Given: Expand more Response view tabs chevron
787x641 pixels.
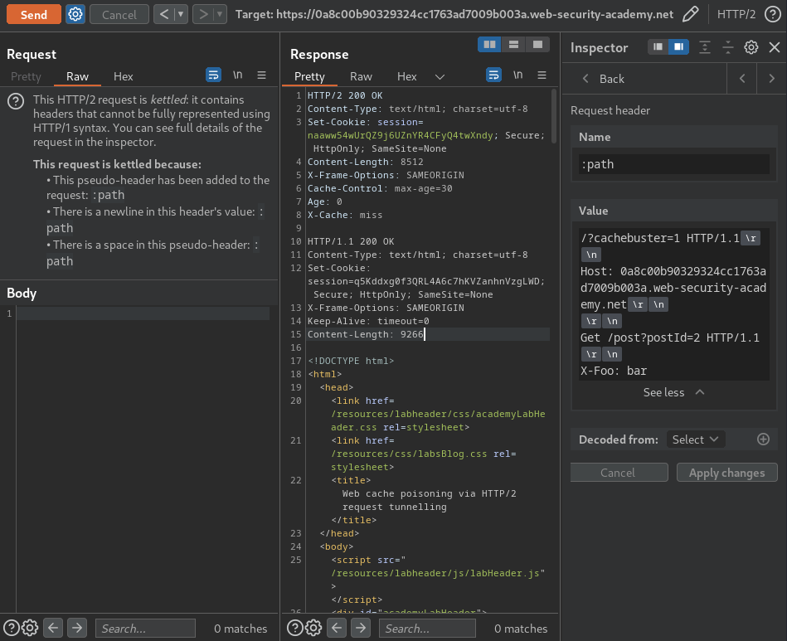Looking at the screenshot, I should click(x=440, y=77).
